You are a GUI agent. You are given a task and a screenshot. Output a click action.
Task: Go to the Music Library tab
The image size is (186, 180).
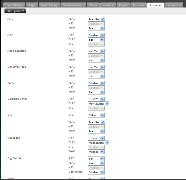pyautogui.click(x=49, y=5)
